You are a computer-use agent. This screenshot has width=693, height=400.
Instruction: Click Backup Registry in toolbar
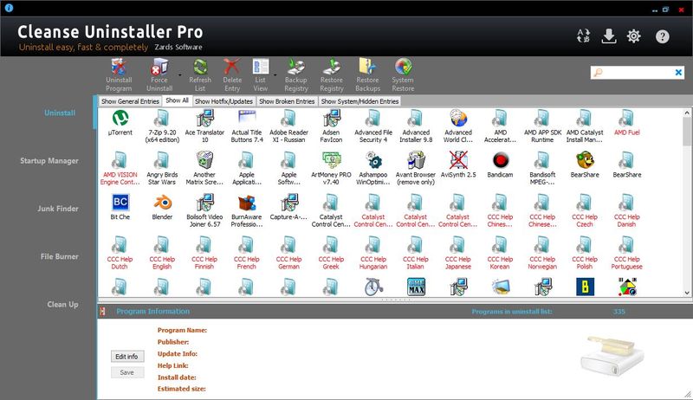(x=295, y=75)
